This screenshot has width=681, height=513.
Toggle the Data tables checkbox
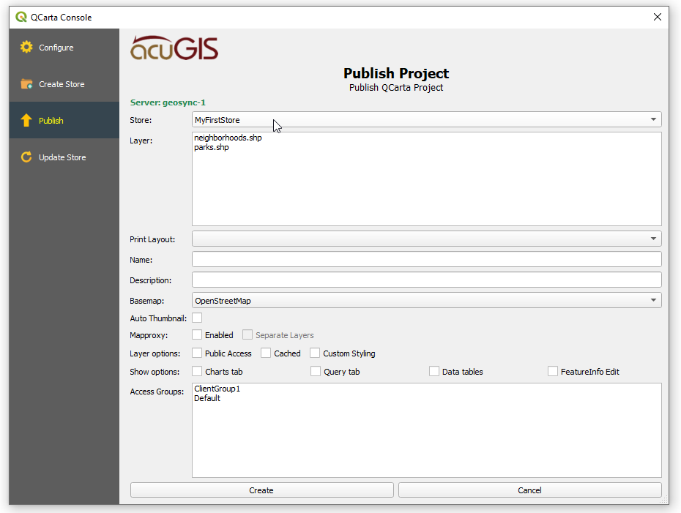[x=434, y=371]
